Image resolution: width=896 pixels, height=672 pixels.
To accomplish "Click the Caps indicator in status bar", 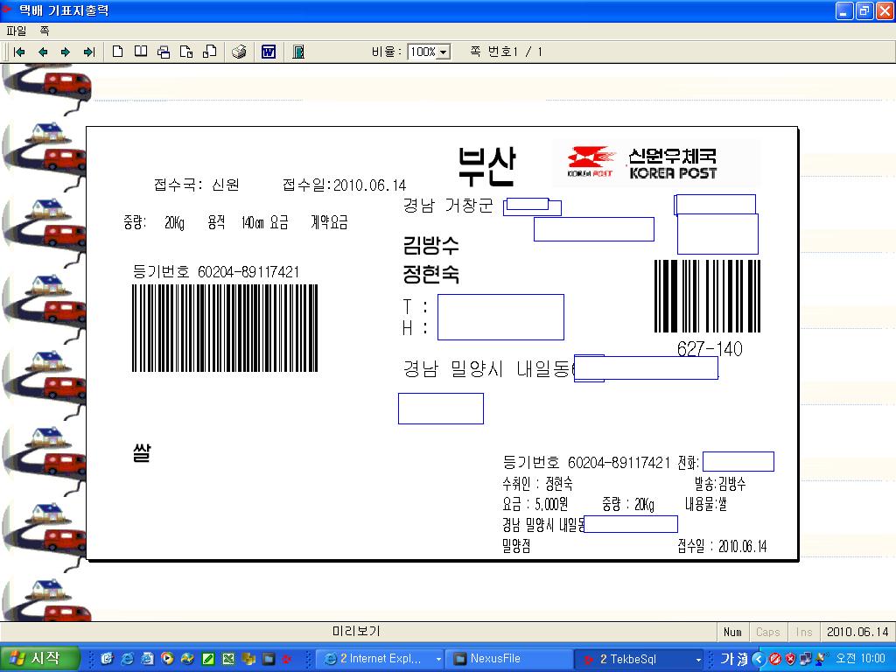I will point(768,632).
